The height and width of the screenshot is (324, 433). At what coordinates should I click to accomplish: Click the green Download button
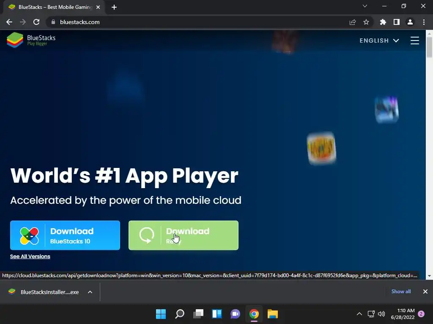pos(184,235)
